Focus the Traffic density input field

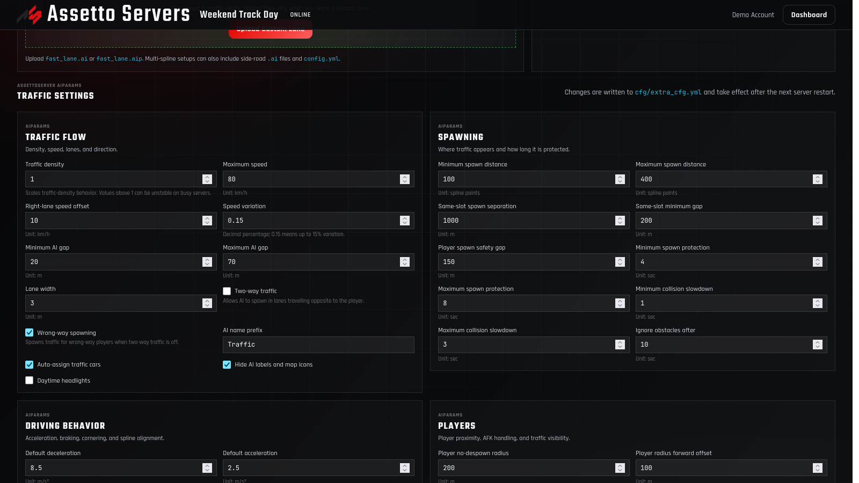tap(121, 179)
